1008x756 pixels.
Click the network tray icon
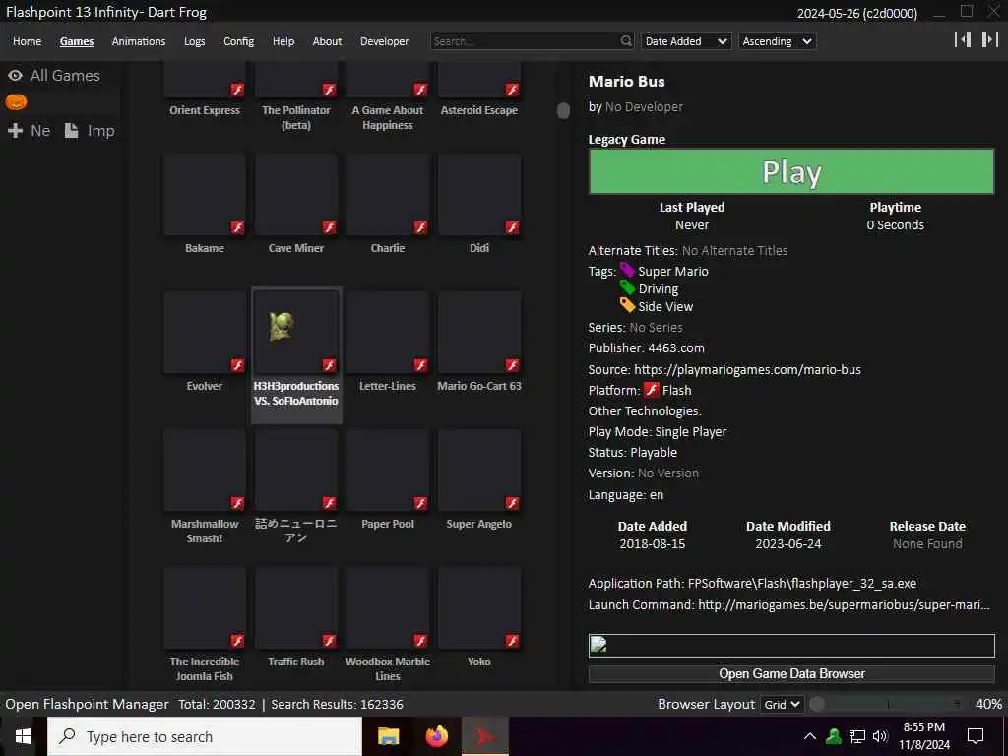point(857,736)
